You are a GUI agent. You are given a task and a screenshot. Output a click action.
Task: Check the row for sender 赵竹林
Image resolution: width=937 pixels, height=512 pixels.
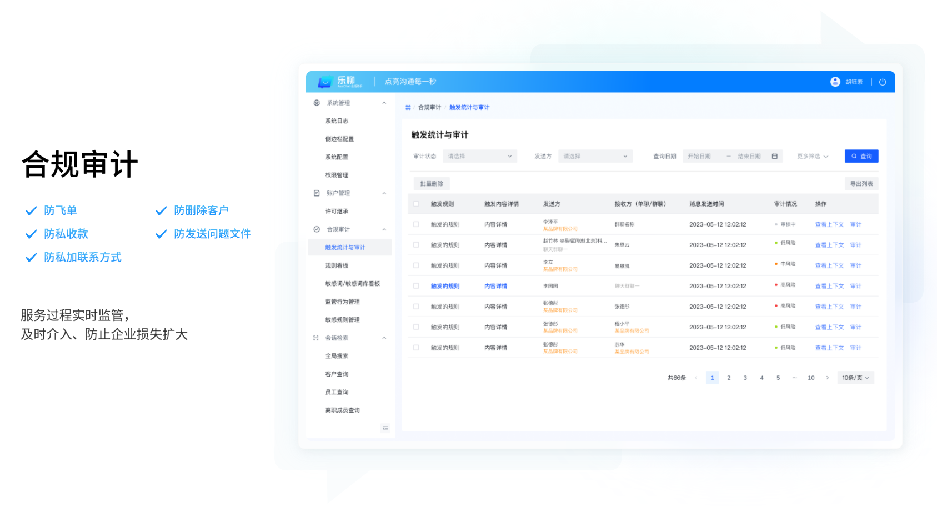pyautogui.click(x=416, y=245)
